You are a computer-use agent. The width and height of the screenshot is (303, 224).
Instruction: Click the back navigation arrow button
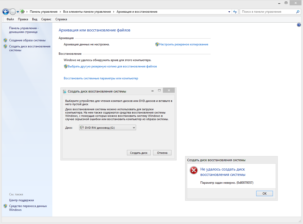point(6,12)
